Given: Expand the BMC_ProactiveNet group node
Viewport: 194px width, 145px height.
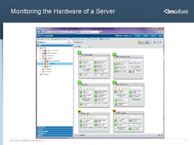Looking at the screenshot, I should pyautogui.click(x=42, y=61).
